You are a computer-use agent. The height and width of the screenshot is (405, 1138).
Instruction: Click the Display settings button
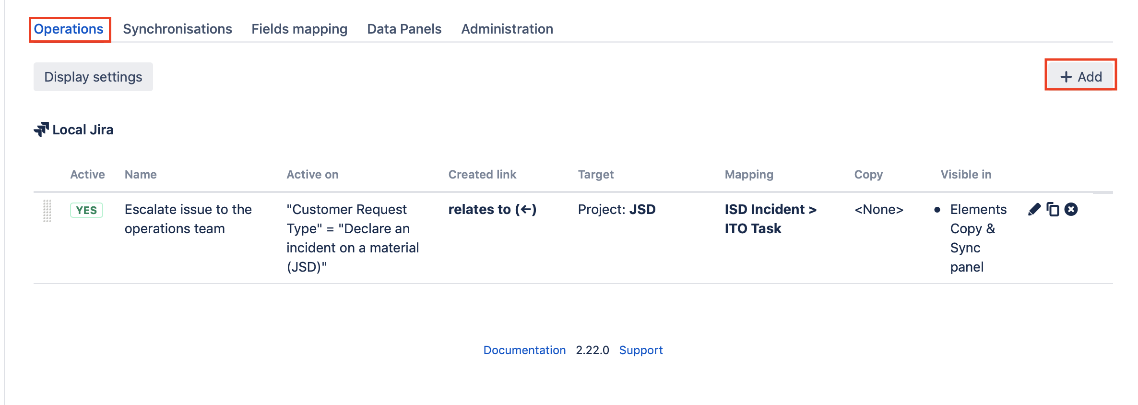coord(93,77)
